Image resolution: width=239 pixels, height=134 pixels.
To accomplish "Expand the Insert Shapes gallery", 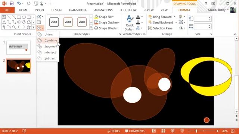I will point(33,27).
